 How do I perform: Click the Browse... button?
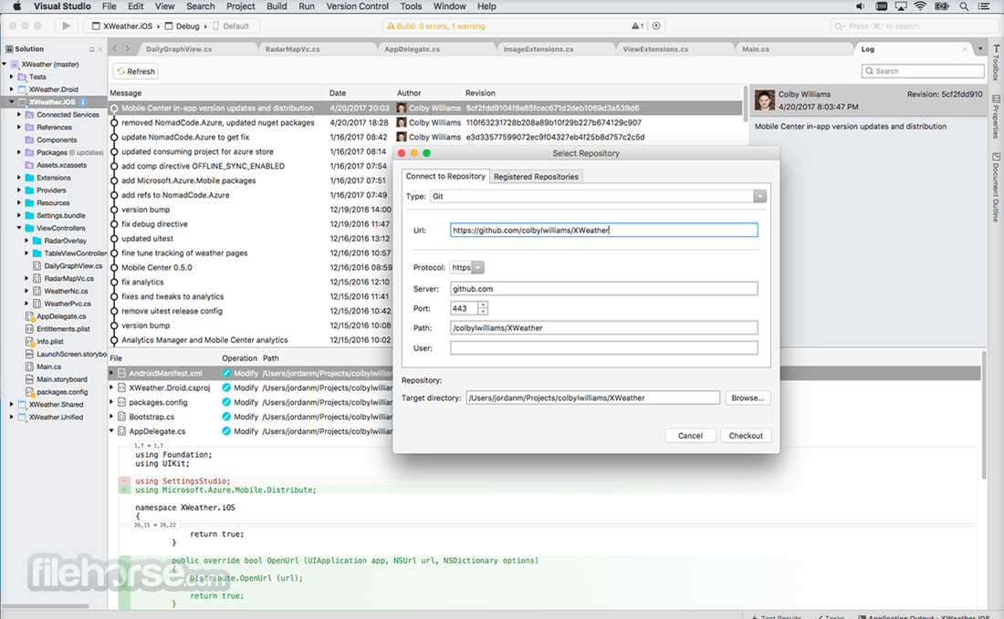pyautogui.click(x=748, y=397)
